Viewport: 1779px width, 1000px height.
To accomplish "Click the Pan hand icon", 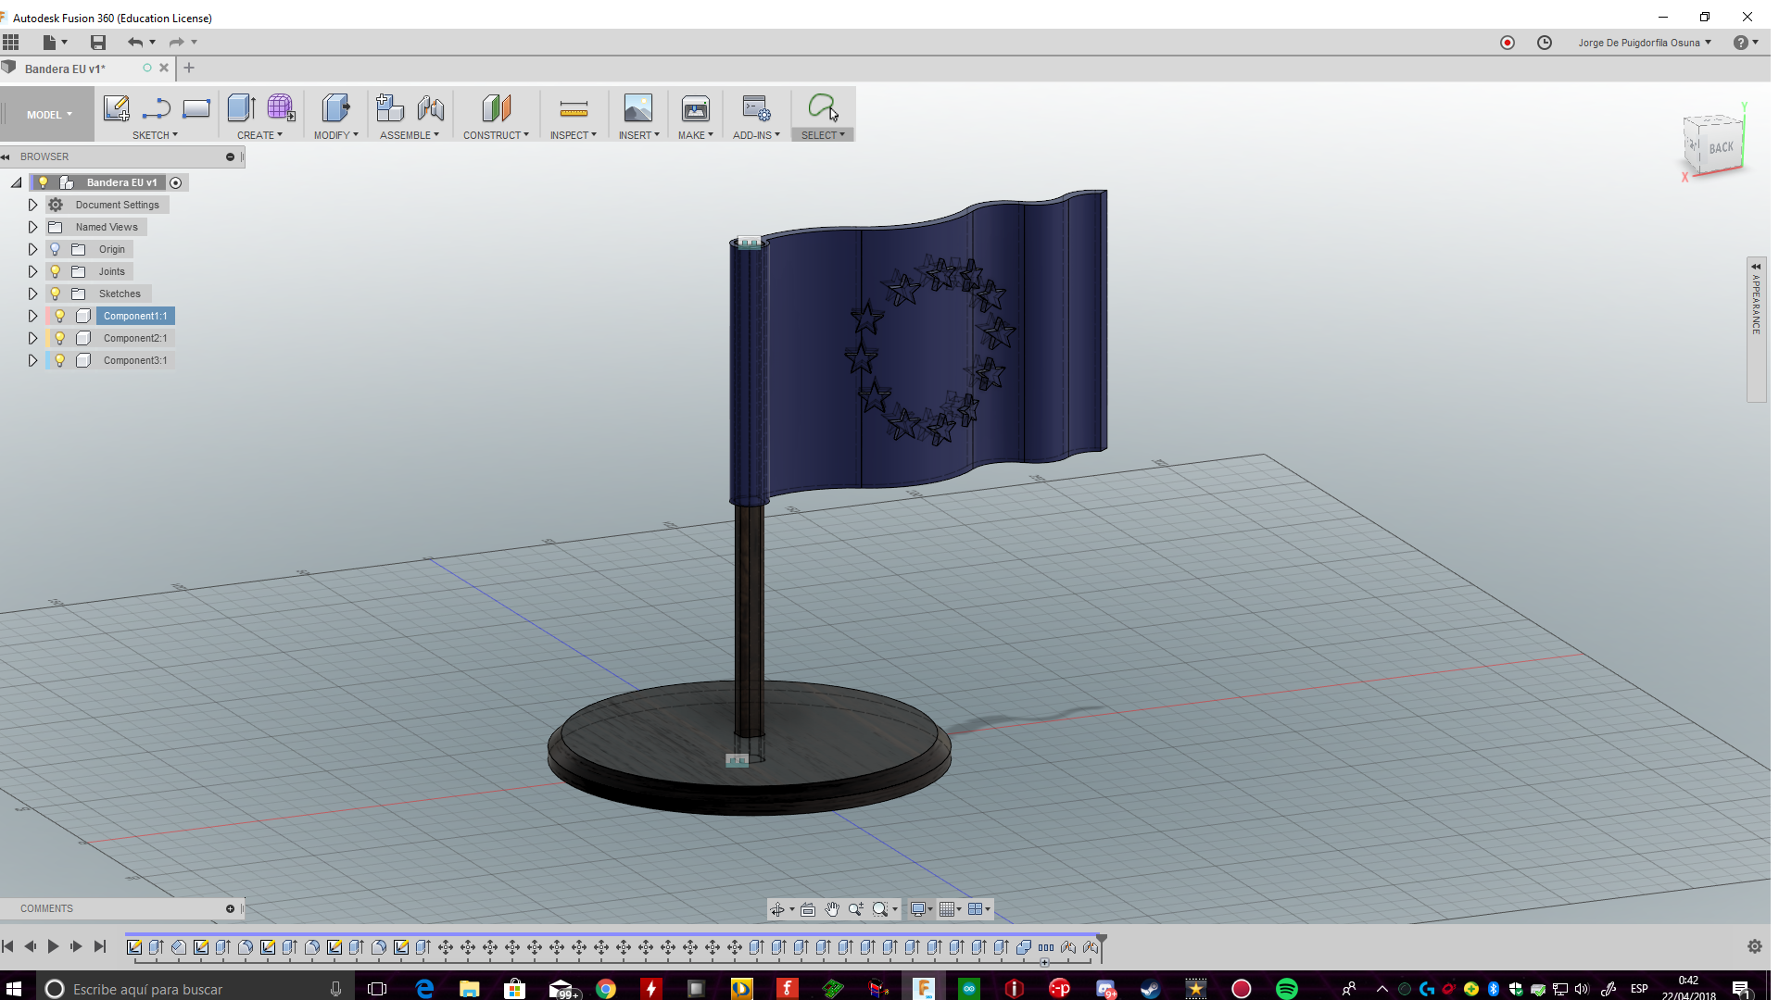I will [x=832, y=909].
